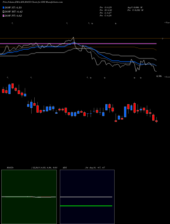170x224 pixels.
Task: Click the magenta DOW PT legend swatch
Action: [x=4, y=16]
